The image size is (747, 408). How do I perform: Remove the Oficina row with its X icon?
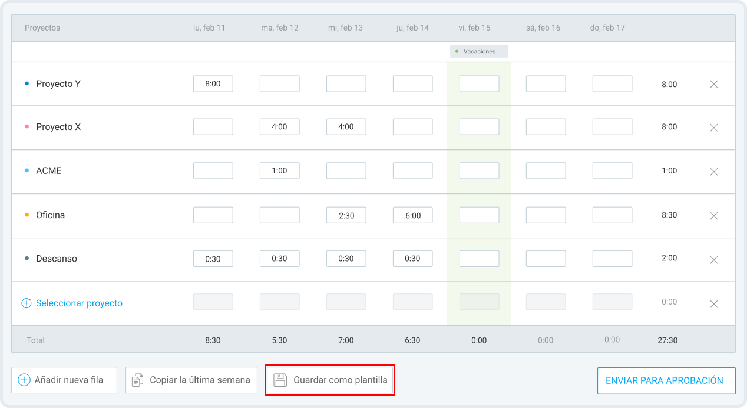(x=713, y=215)
